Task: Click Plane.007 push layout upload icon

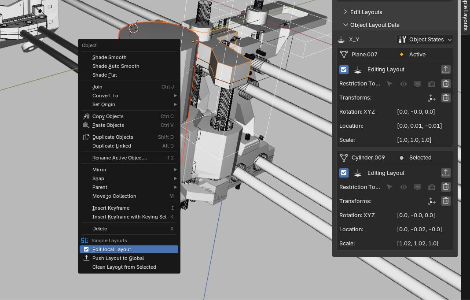Action: [445, 70]
